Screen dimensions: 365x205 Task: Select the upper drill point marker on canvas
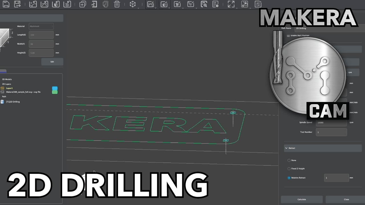[x=233, y=113]
